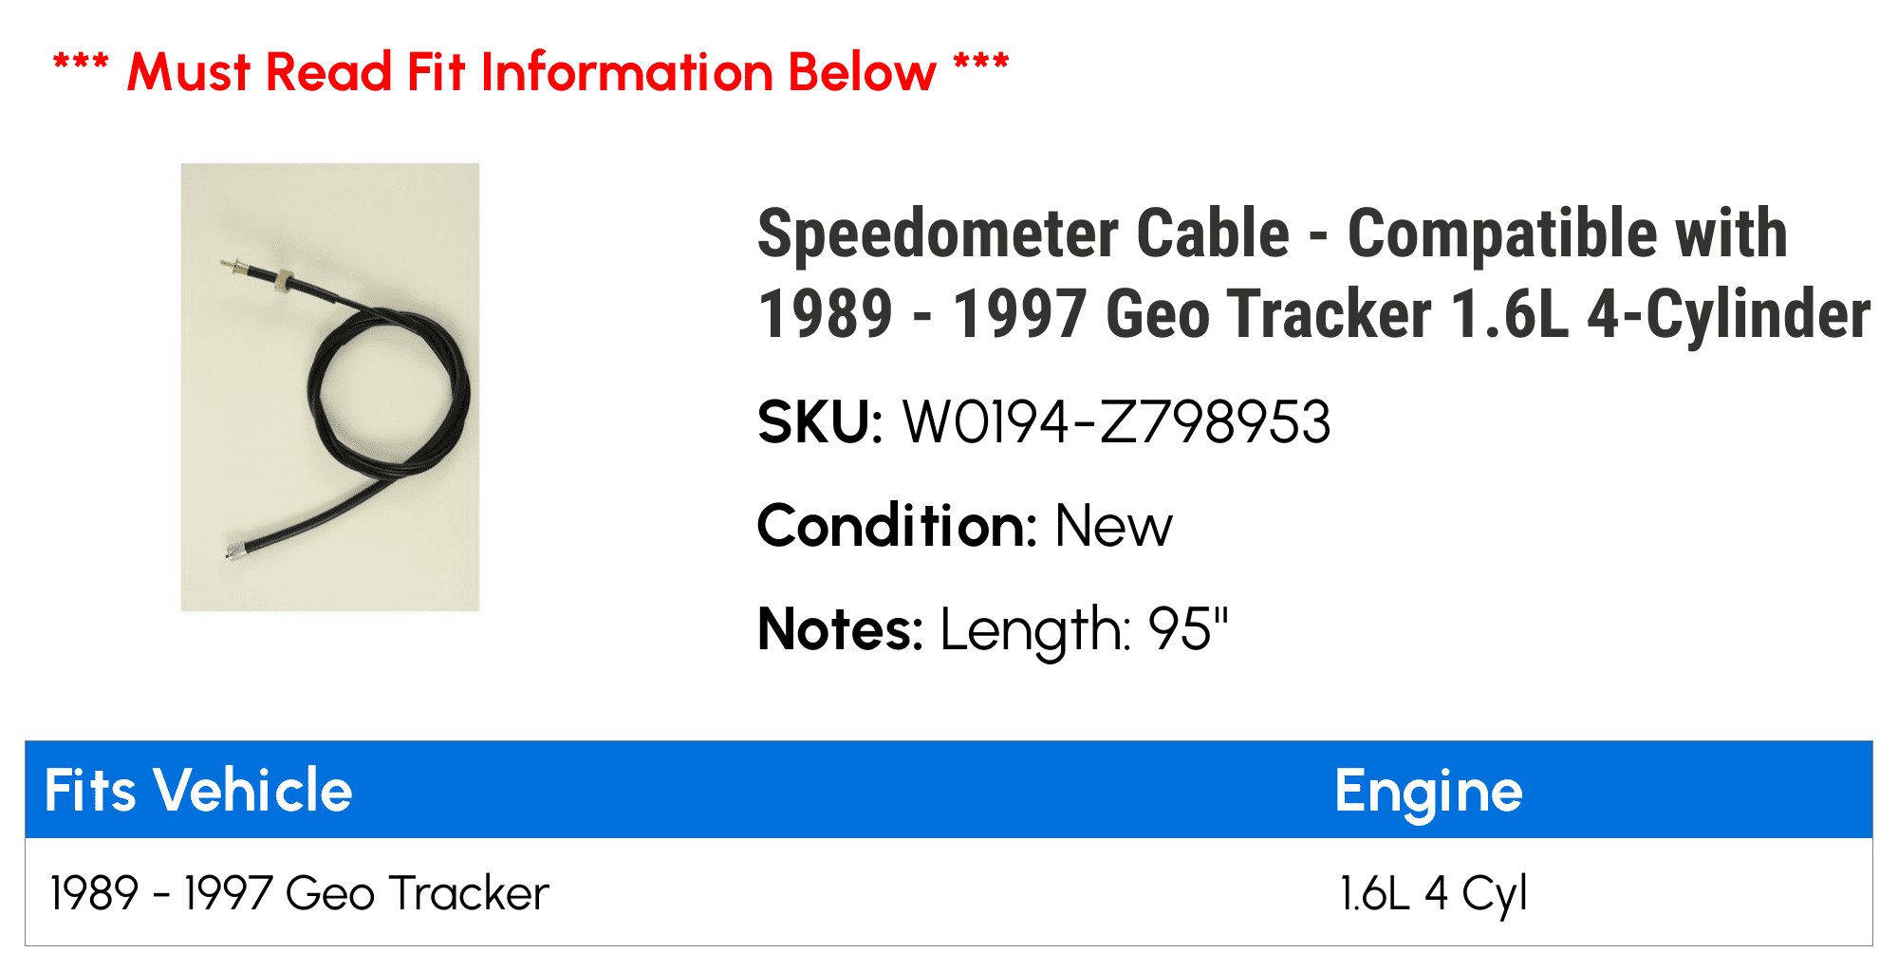1898x971 pixels.
Task: Click the asterisks after 'Information Below'
Action: tap(981, 65)
